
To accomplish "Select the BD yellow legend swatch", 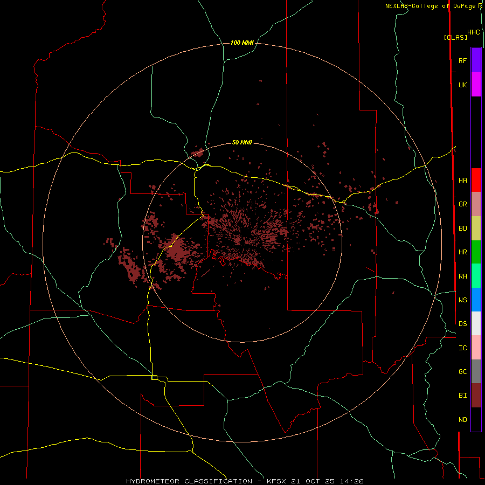I will [x=476, y=228].
